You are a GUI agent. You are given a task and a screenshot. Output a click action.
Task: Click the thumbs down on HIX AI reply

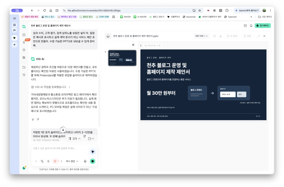38,119
